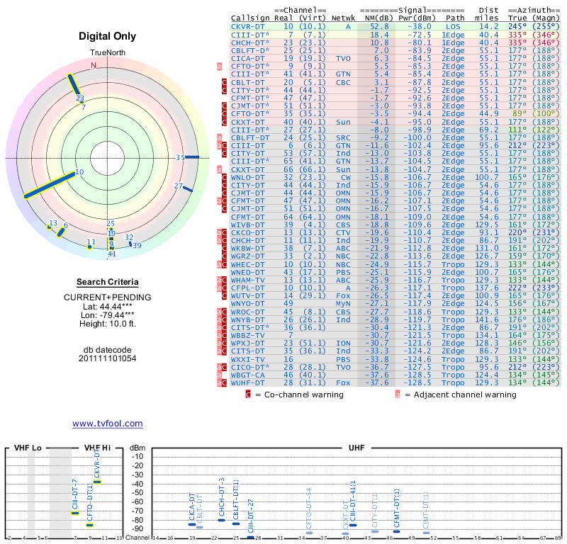This screenshot has width=567, height=544.
Task: Click the CKVR-DT marker in VHF Hi chart
Action: coord(97,482)
